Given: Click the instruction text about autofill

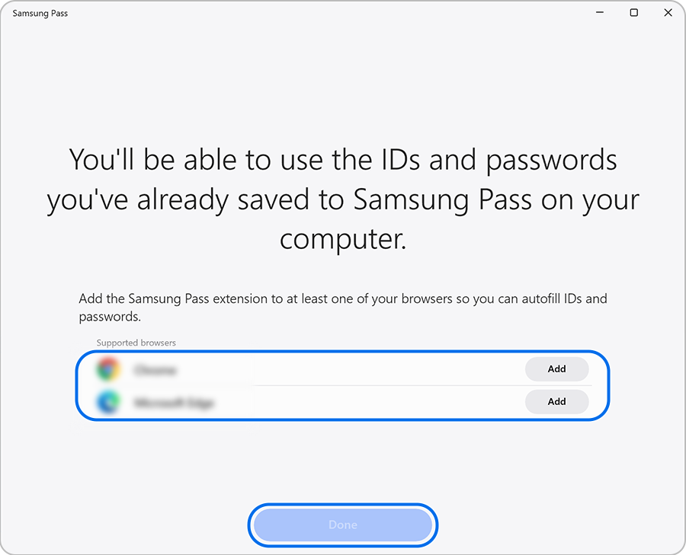Looking at the screenshot, I should pos(343,307).
